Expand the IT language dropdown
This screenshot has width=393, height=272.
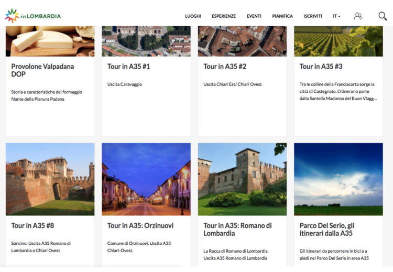pyautogui.click(x=336, y=16)
